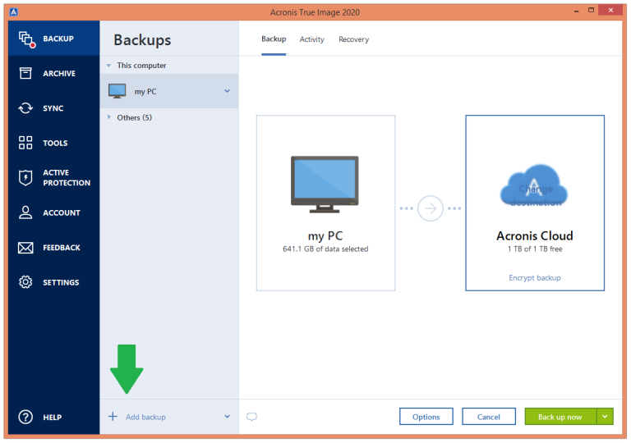Open Help question mark icon

coord(26,417)
